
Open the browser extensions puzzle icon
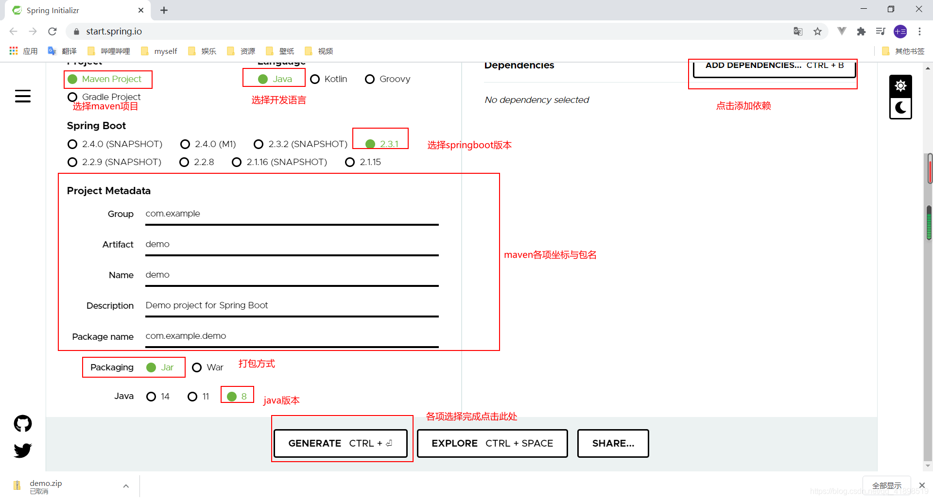pos(861,31)
